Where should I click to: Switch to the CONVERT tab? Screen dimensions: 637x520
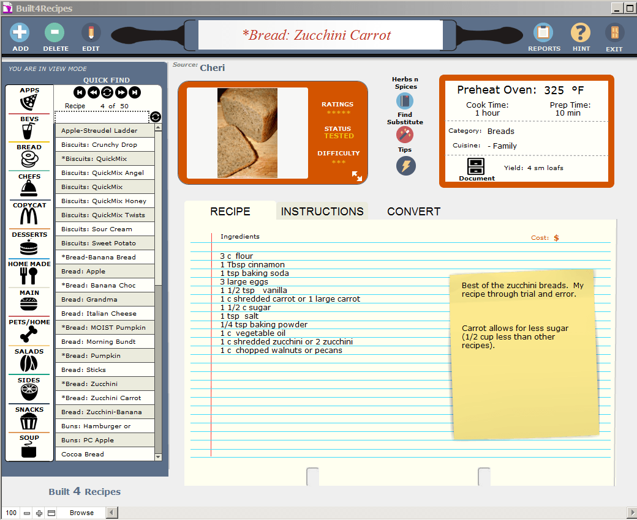tap(413, 212)
